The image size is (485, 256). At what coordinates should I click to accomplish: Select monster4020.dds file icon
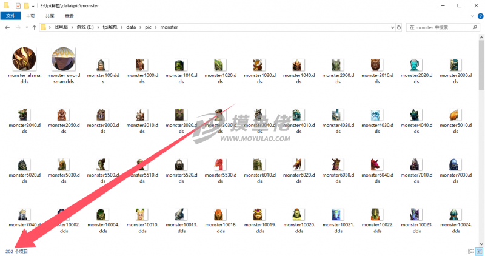tap(336, 115)
